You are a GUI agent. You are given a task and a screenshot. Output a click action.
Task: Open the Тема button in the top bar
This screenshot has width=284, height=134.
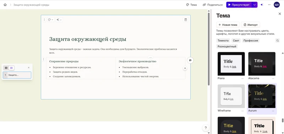point(191,5)
